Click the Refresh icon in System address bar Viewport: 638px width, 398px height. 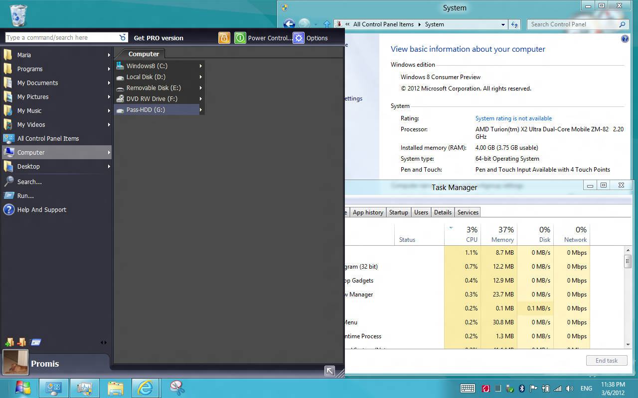(515, 24)
